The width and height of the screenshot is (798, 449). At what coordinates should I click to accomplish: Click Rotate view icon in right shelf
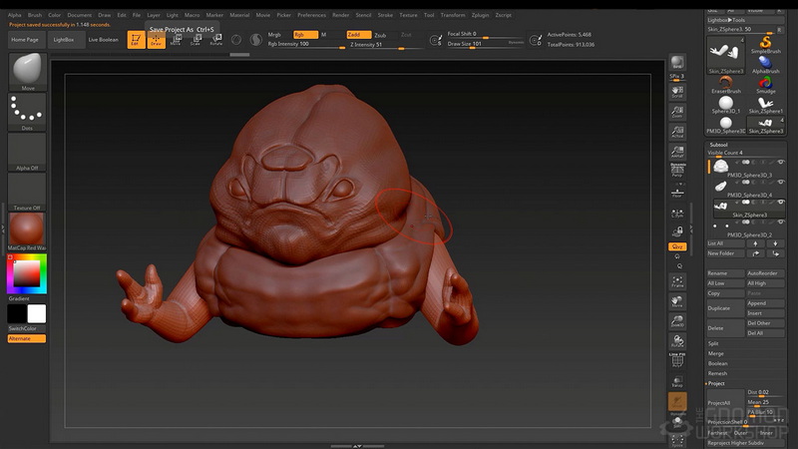(x=677, y=341)
